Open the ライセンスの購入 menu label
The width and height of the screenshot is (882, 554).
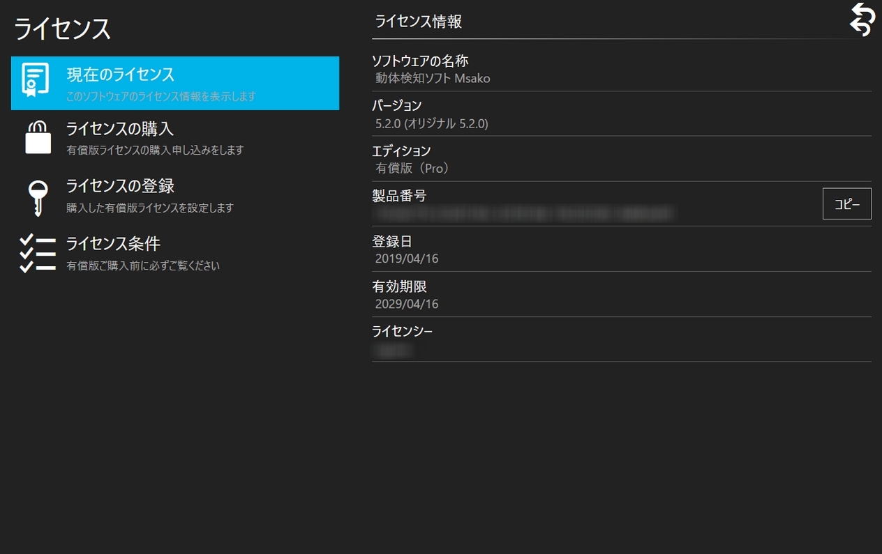tap(120, 129)
